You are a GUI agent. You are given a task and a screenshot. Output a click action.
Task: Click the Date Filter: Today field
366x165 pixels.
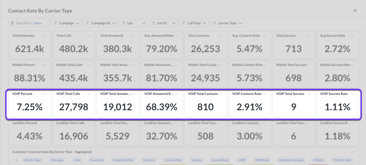(x=29, y=23)
